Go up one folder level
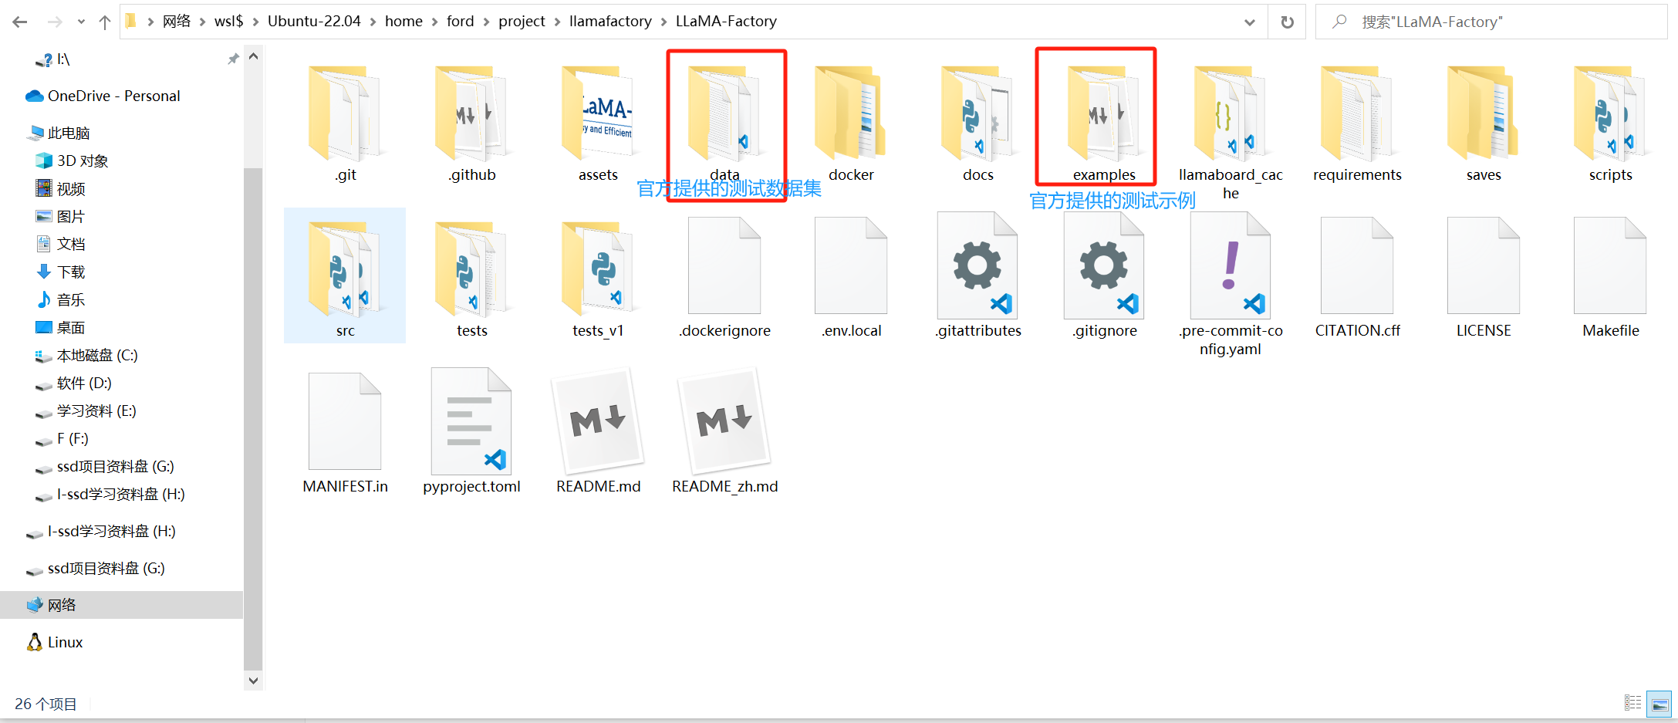 coord(105,22)
